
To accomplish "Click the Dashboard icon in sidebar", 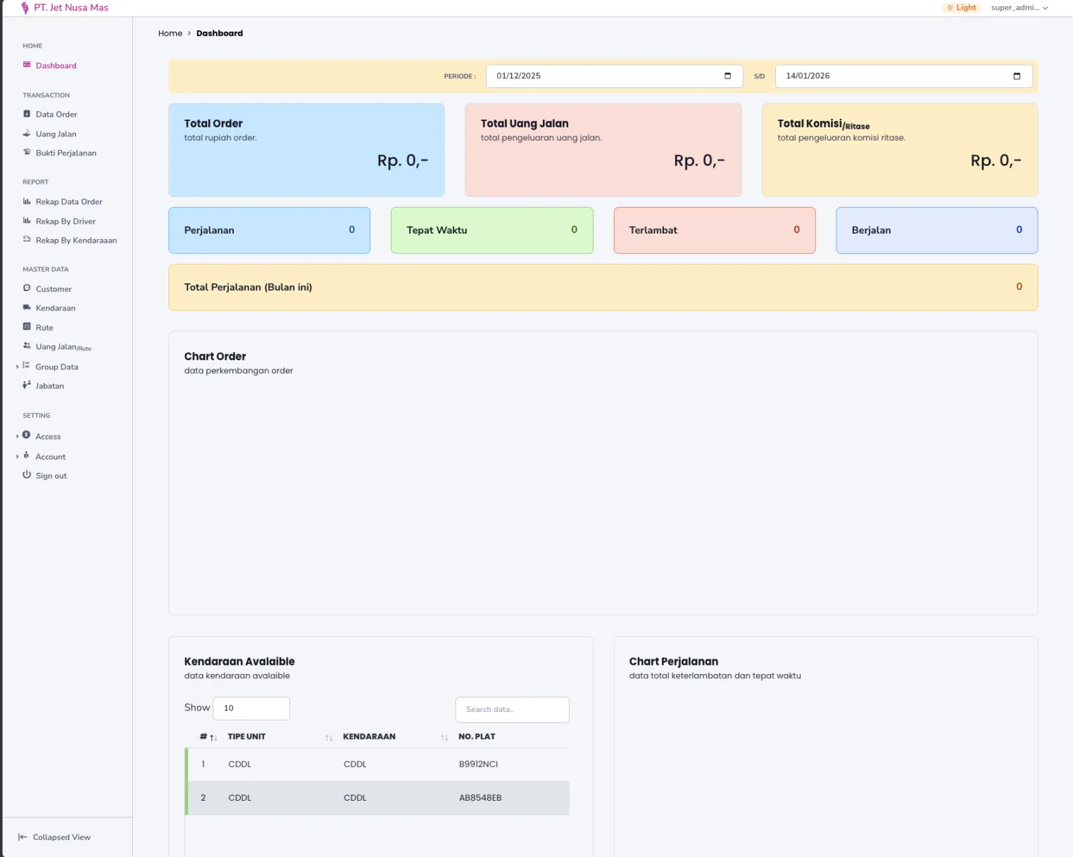I will [27, 65].
